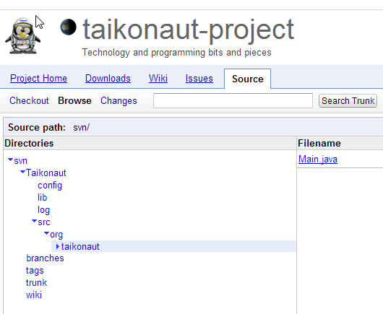Collapse the Taikonaut directory triangle

click(22, 172)
